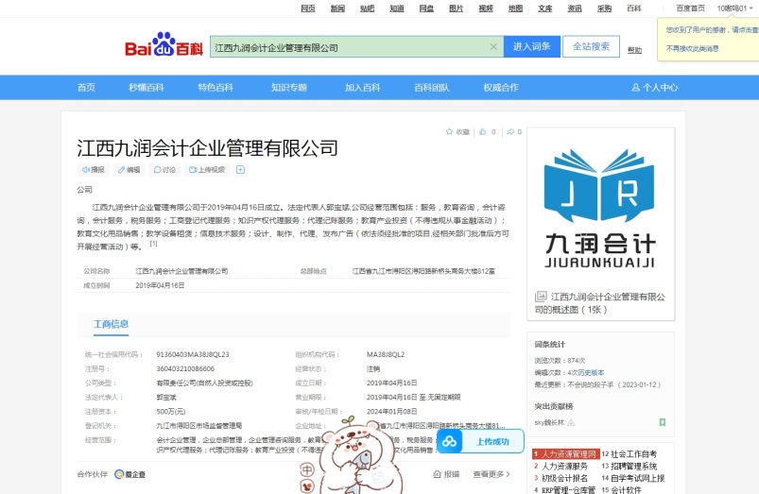Open 新闻 in top navigation
The image size is (759, 494).
tap(337, 9)
